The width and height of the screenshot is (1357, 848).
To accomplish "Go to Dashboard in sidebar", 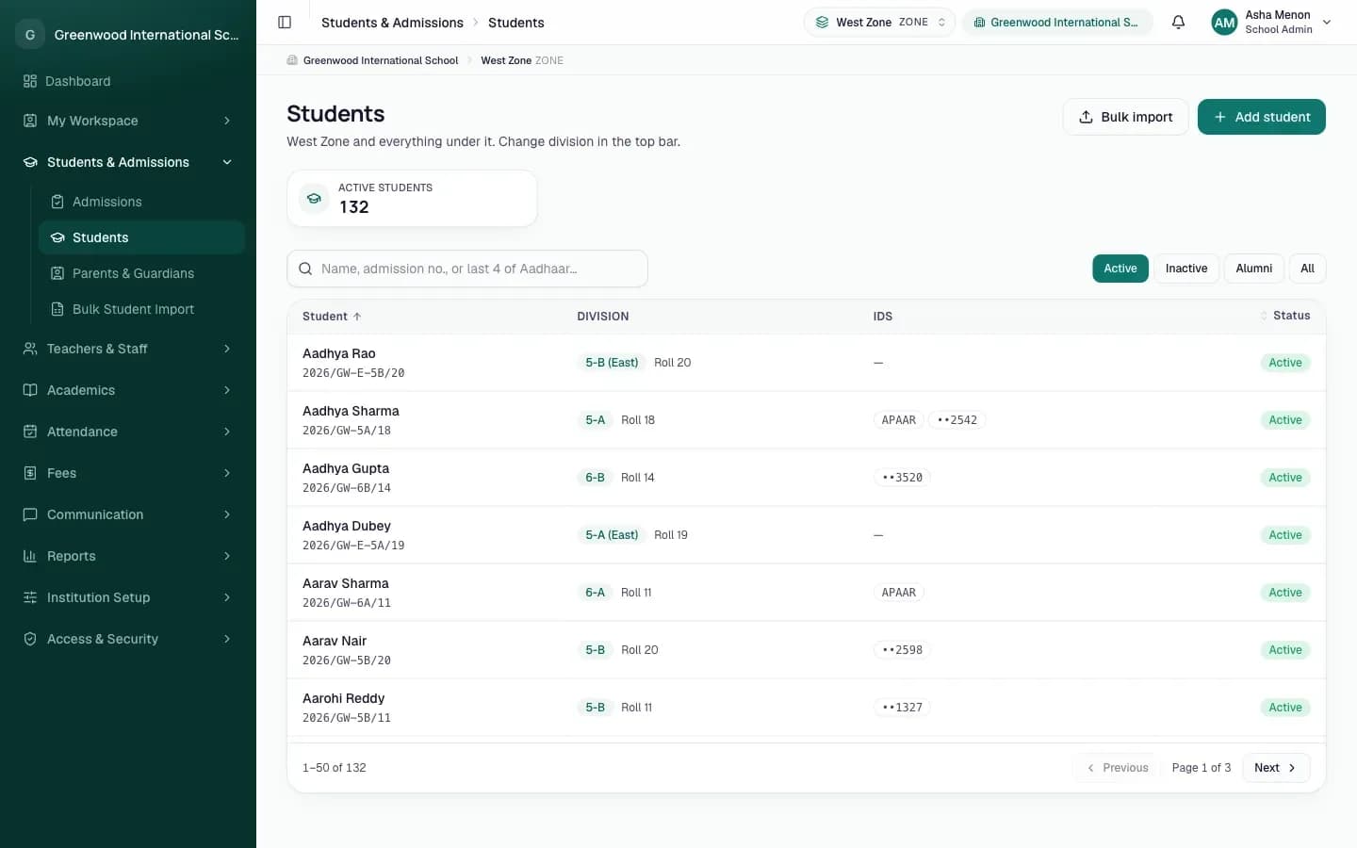I will (128, 81).
